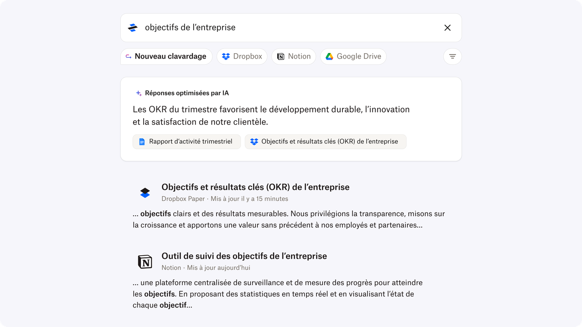Click the Dropbox icon on the Dropbox filter chip
Image resolution: width=582 pixels, height=327 pixels.
point(225,56)
